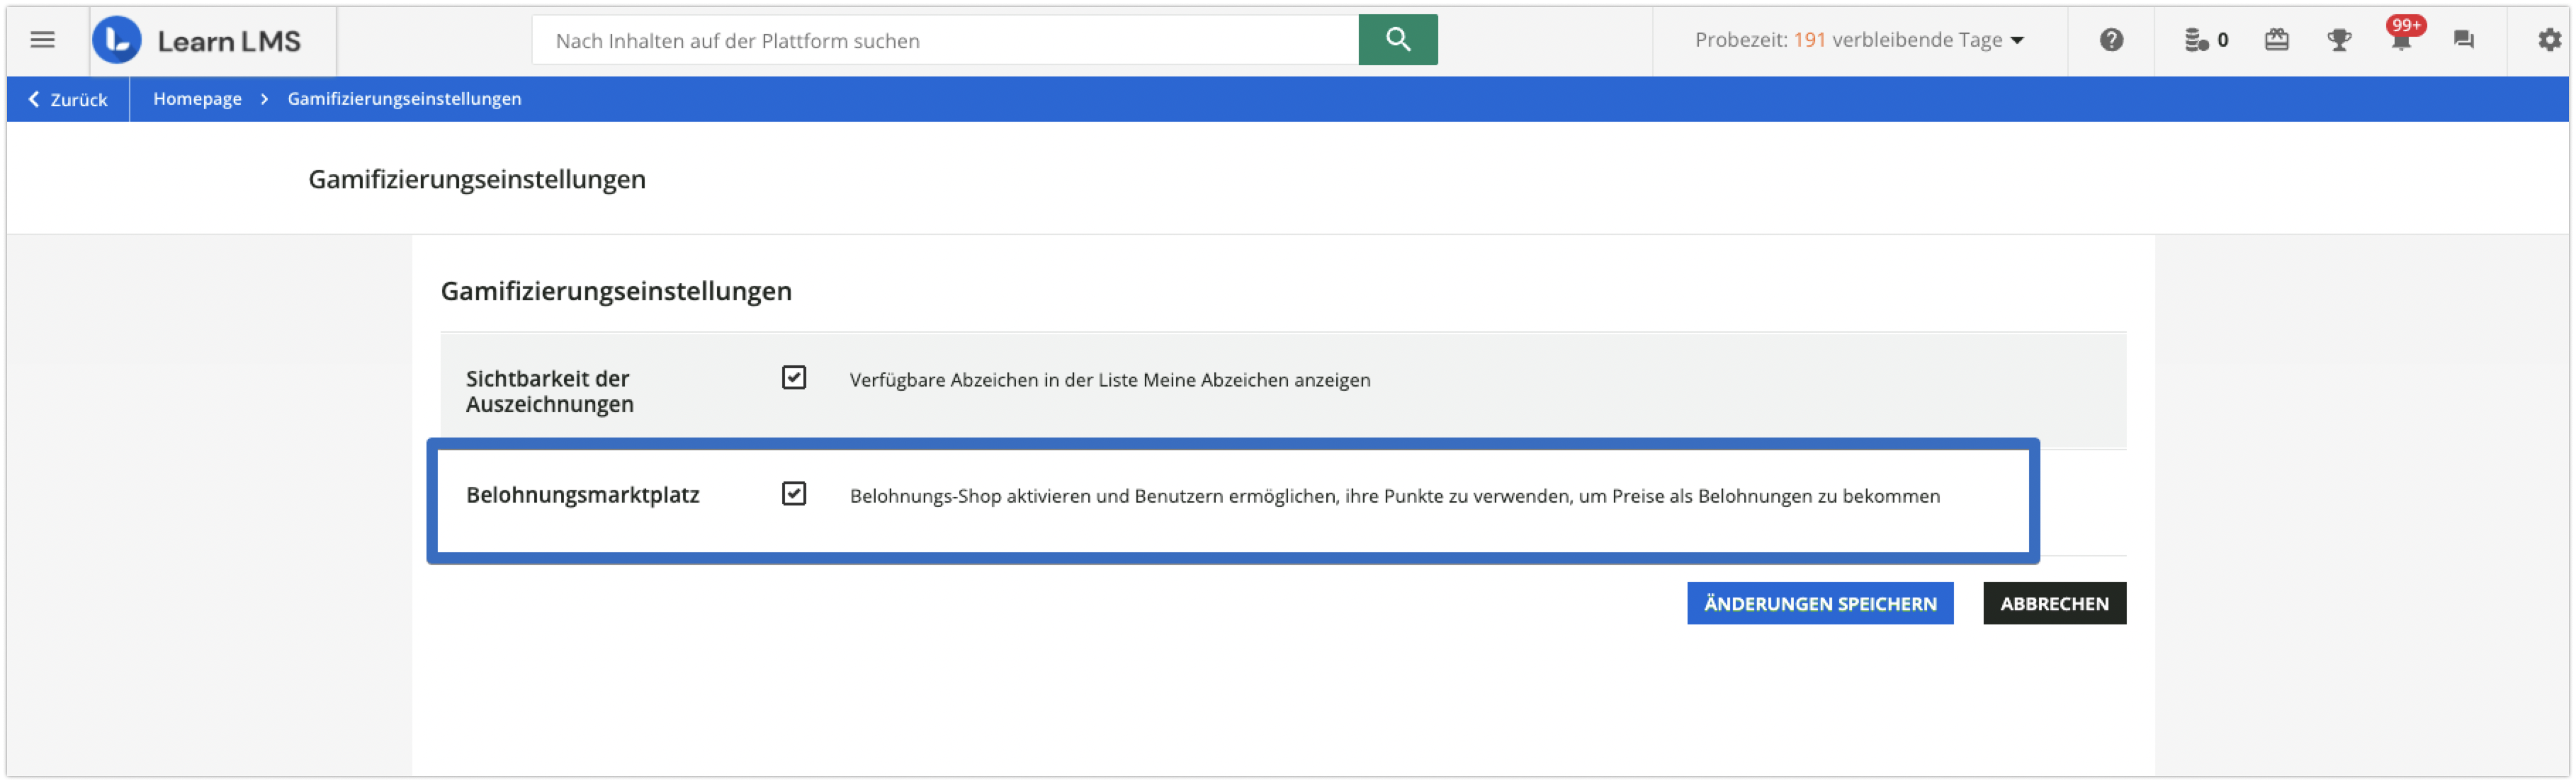Click the Belohnungs-Shop aktivieren description text
The height and width of the screenshot is (783, 2576).
coord(1394,496)
